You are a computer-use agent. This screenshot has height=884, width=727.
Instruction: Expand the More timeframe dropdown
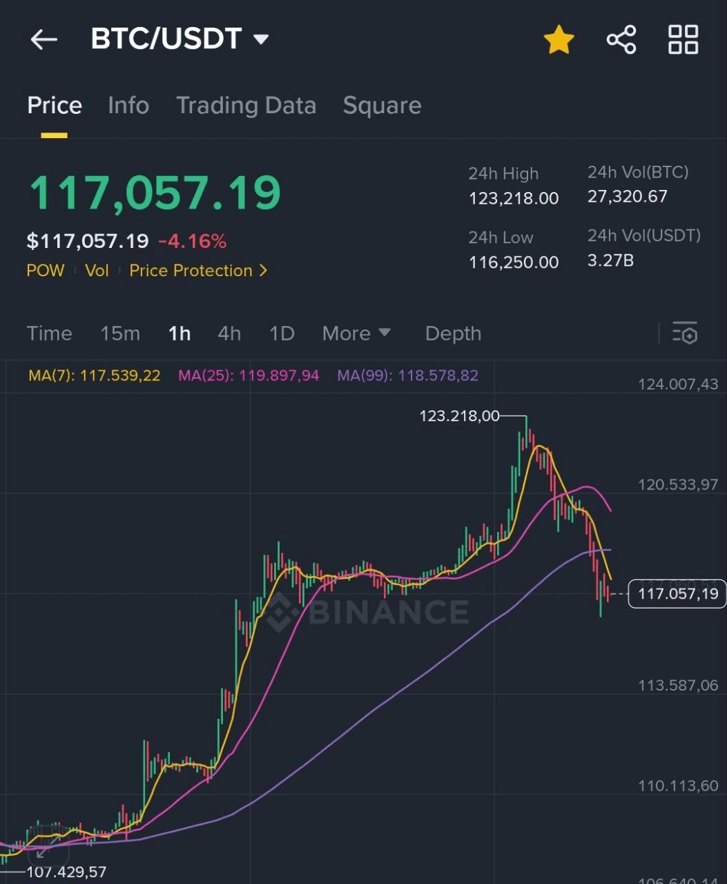[x=356, y=334]
